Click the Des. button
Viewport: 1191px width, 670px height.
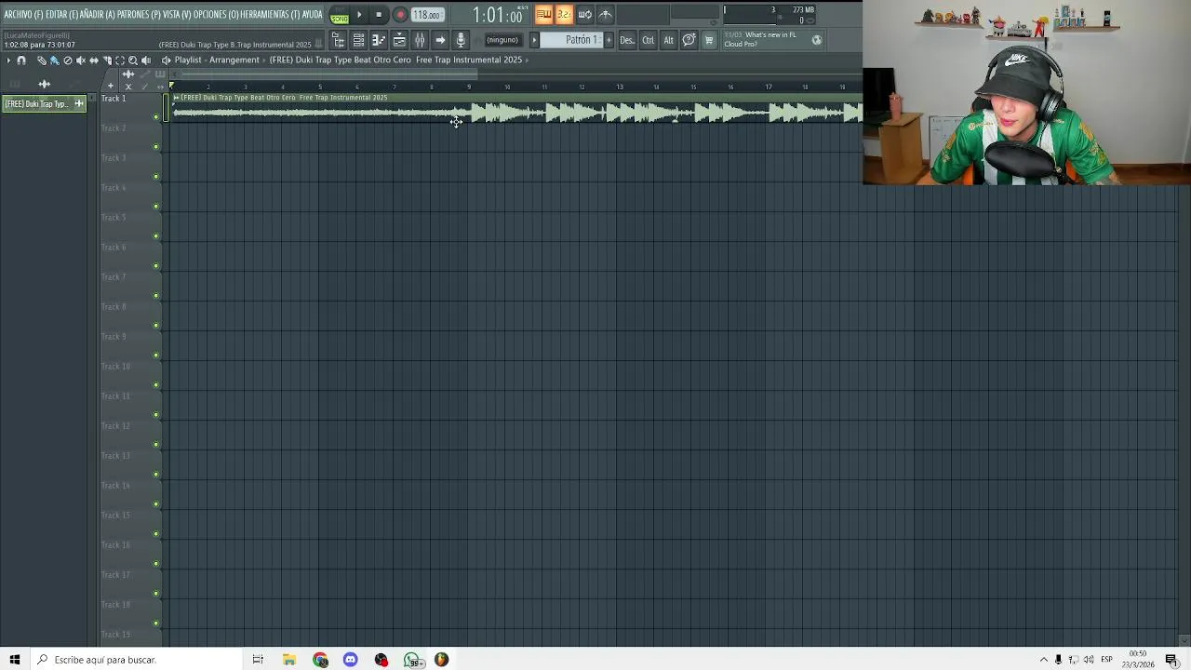pyautogui.click(x=627, y=40)
